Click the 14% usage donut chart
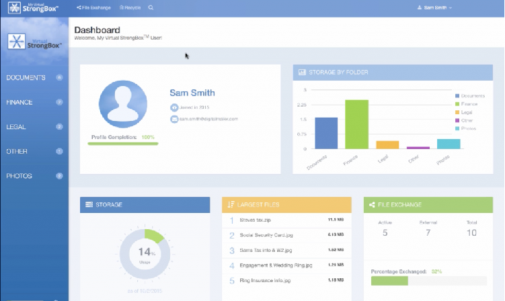The height and width of the screenshot is (301, 505). pos(145,254)
